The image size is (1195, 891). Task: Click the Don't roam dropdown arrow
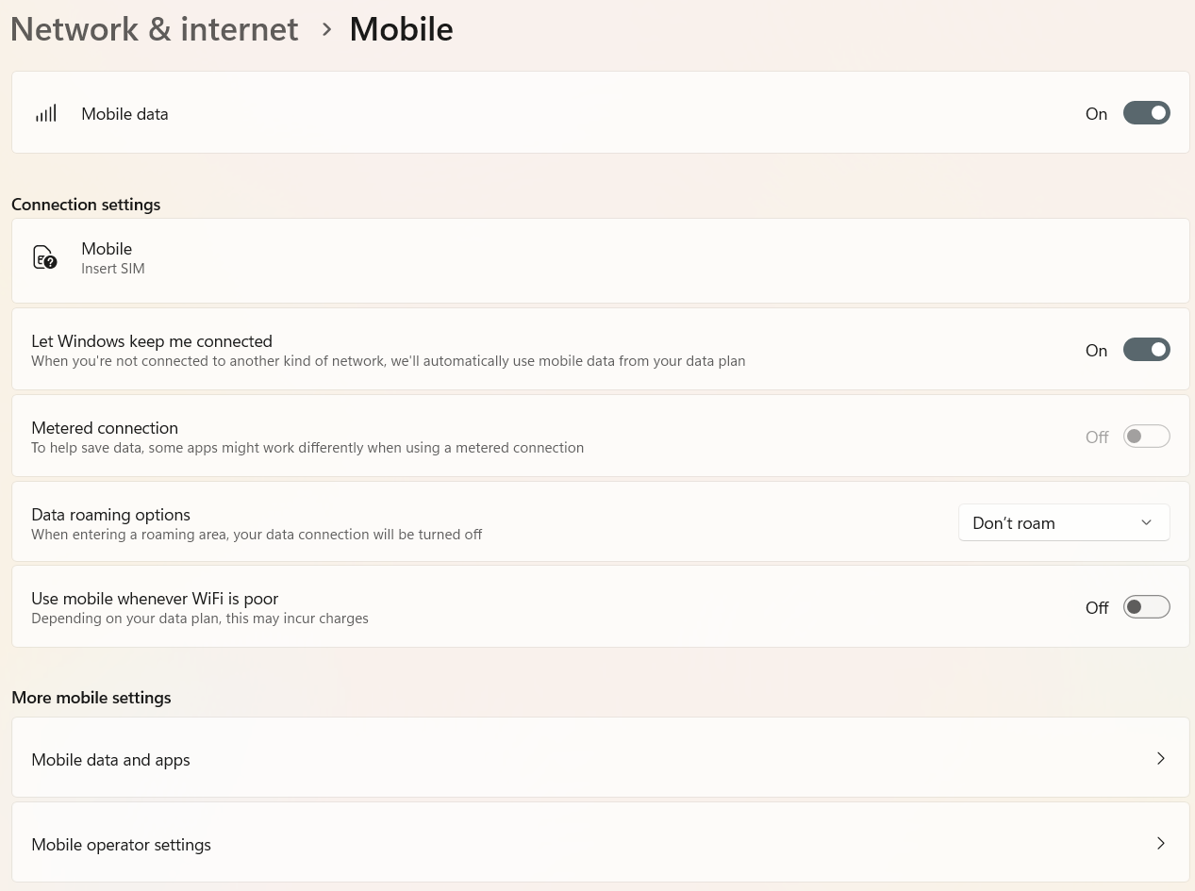click(1146, 522)
